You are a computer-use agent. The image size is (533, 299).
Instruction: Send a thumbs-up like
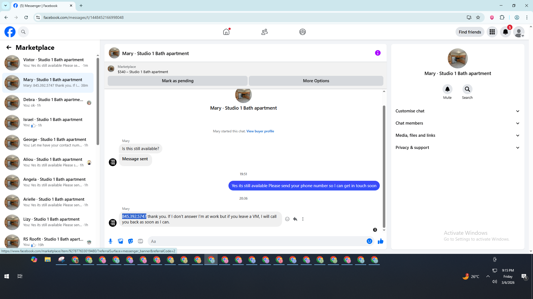[x=380, y=241]
